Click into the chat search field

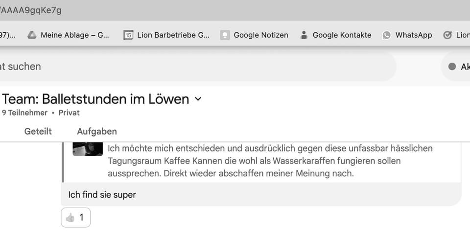coord(198,67)
